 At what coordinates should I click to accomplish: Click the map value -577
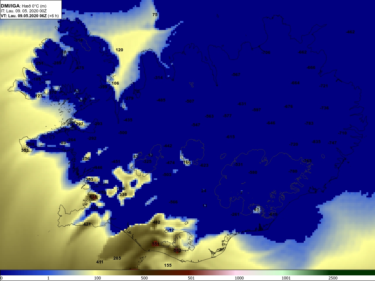click(x=227, y=116)
